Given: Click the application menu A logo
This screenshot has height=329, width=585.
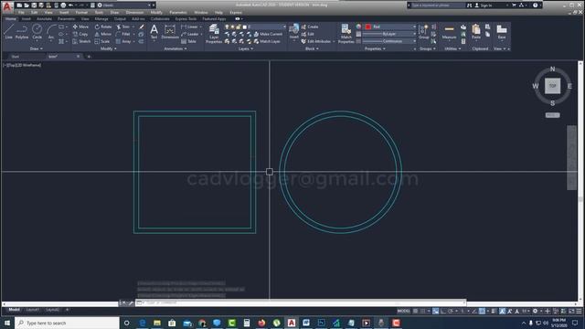Looking at the screenshot, I should (x=7, y=6).
